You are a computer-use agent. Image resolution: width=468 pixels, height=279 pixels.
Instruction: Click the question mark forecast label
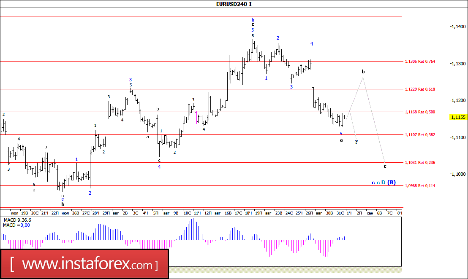(356, 142)
